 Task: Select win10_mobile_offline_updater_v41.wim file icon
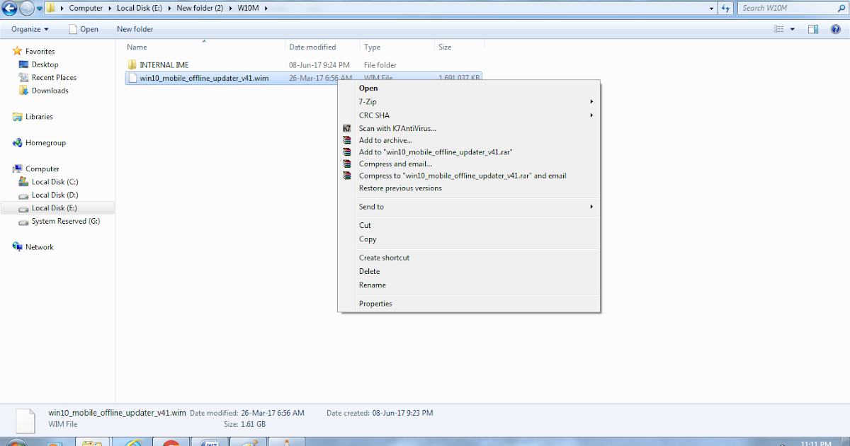[132, 78]
